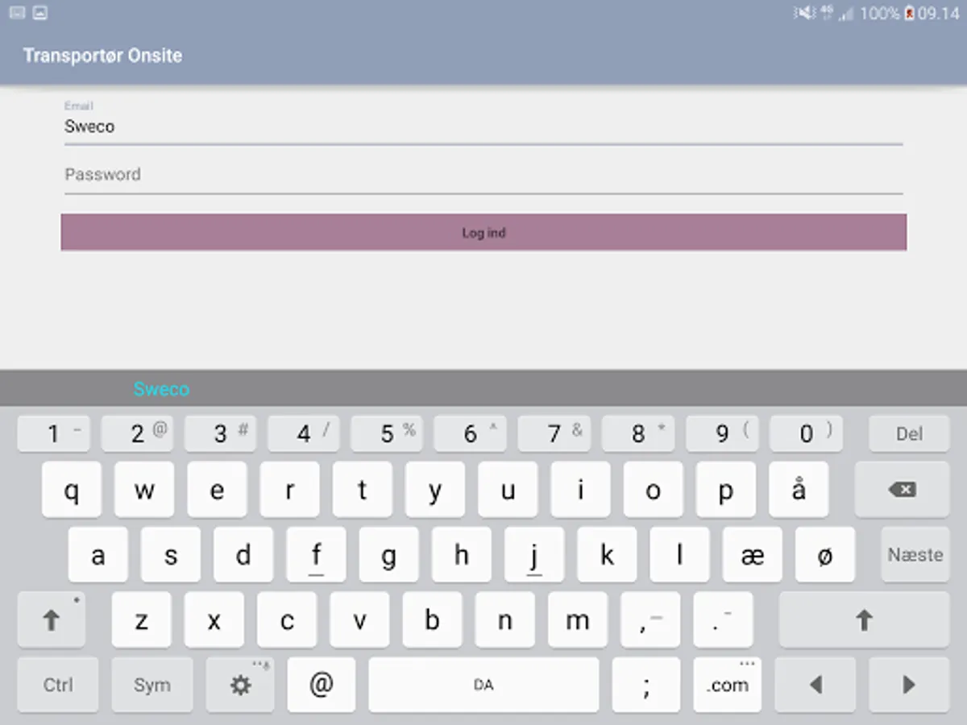Tap the letter z key
Screen dimensions: 967x725
(142, 620)
